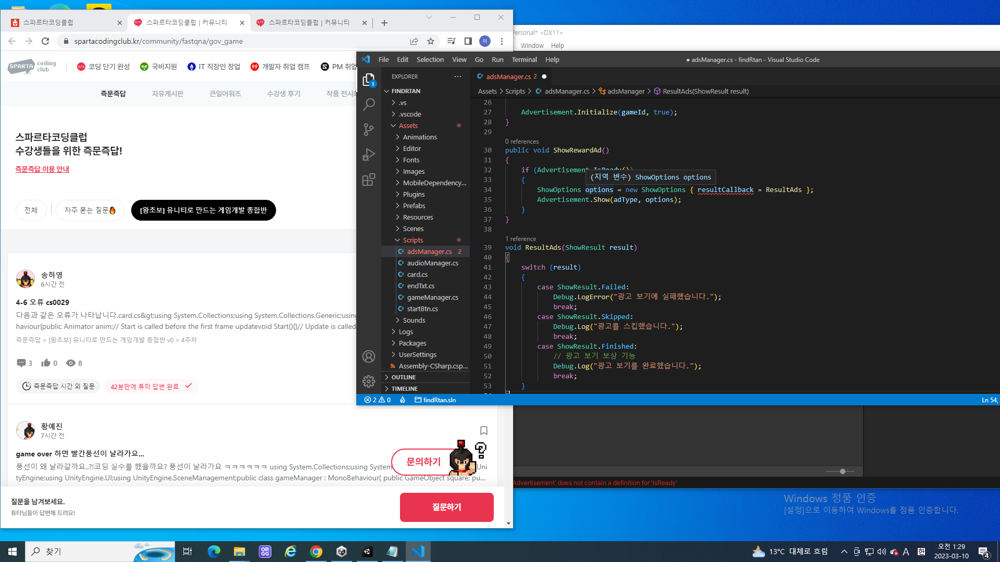Click the 문의하기 chat button

click(x=424, y=462)
